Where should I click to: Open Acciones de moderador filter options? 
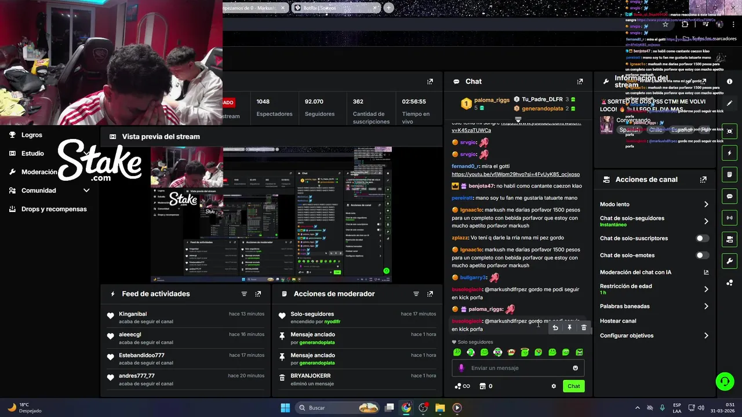tap(416, 294)
